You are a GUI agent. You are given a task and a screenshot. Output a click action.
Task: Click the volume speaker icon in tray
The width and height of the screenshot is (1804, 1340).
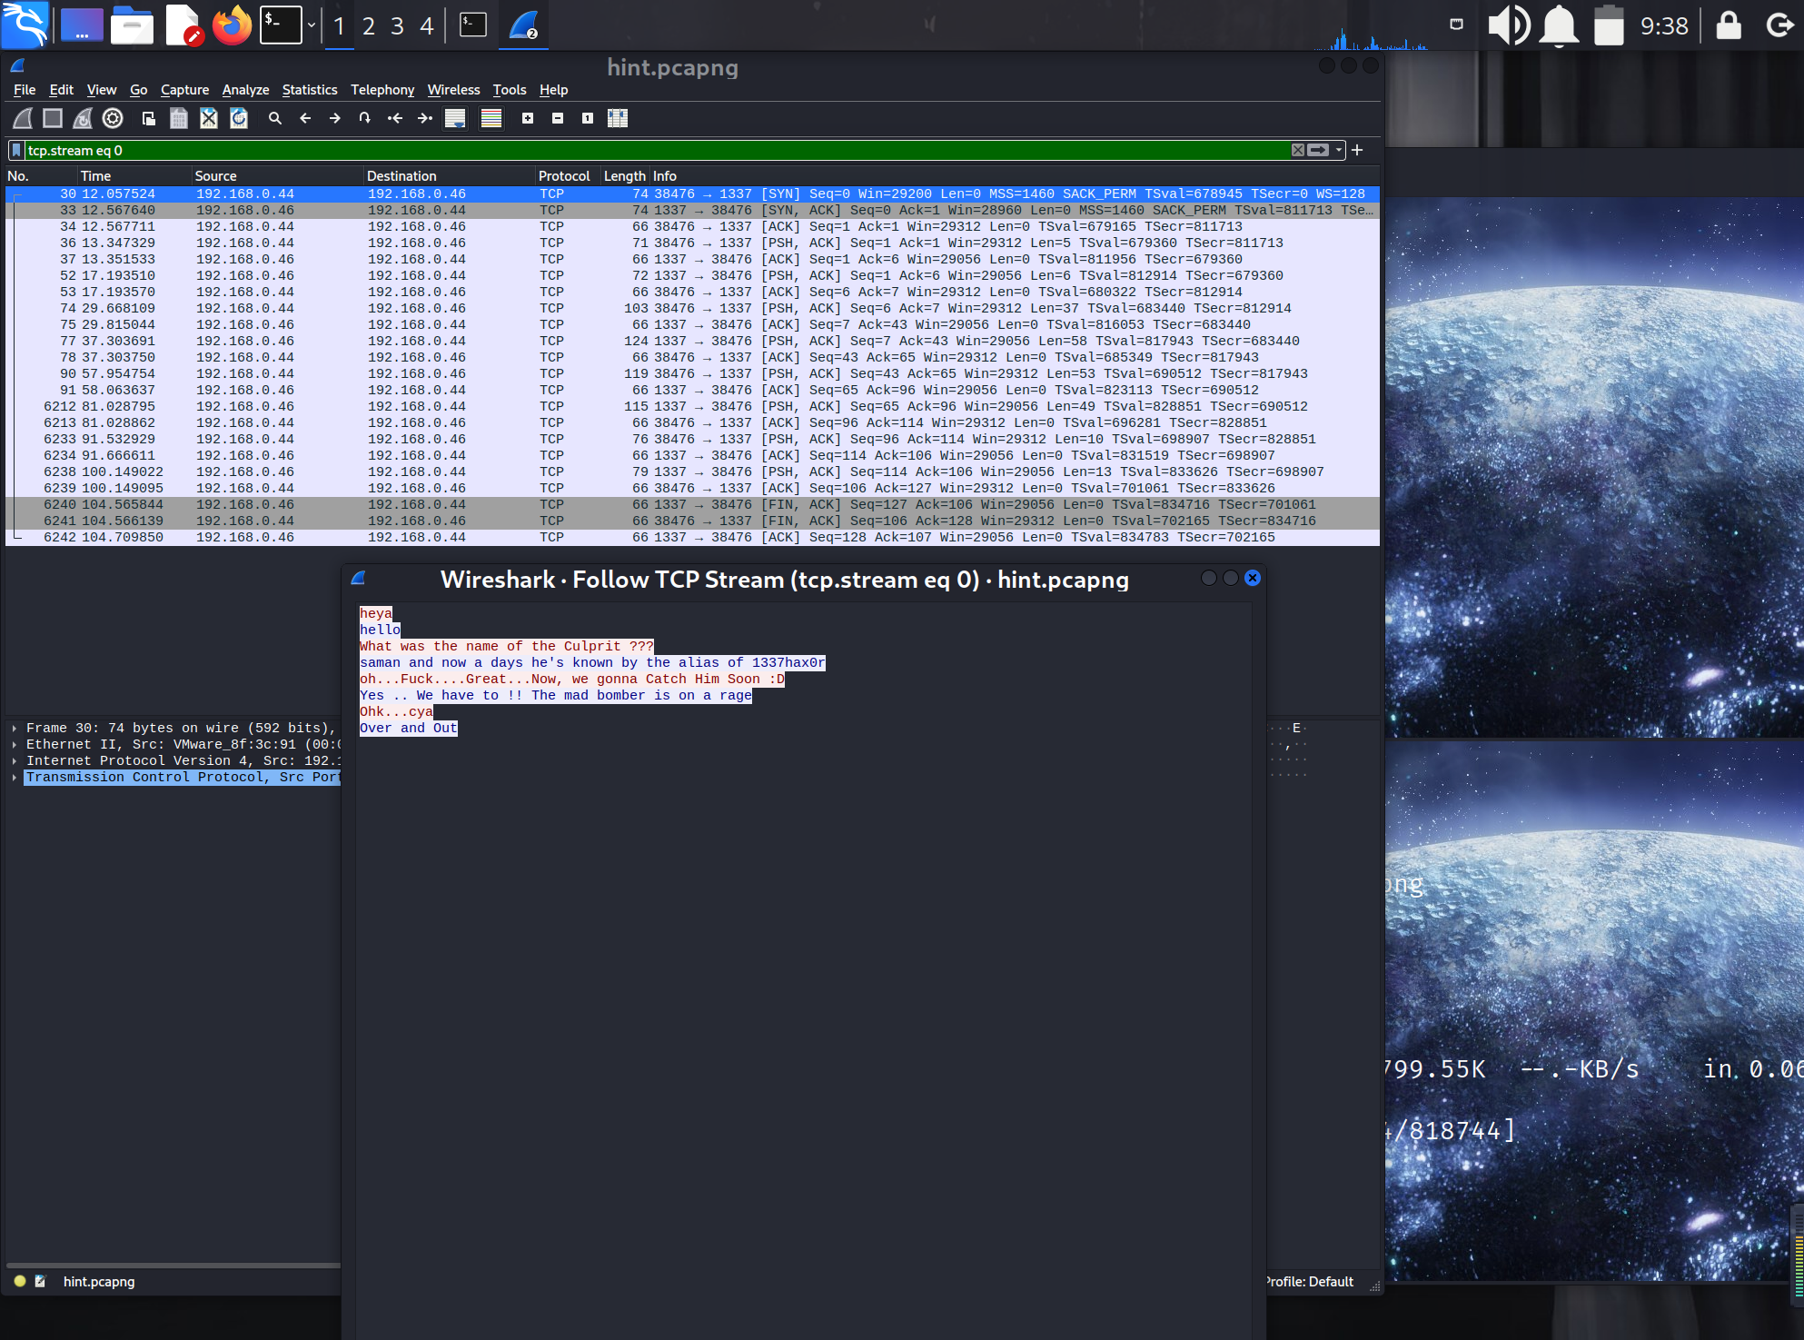click(x=1508, y=25)
